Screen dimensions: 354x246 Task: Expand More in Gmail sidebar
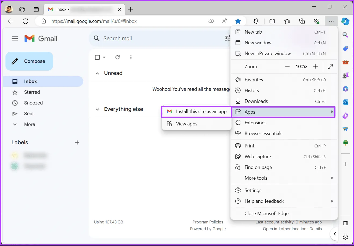tap(29, 124)
